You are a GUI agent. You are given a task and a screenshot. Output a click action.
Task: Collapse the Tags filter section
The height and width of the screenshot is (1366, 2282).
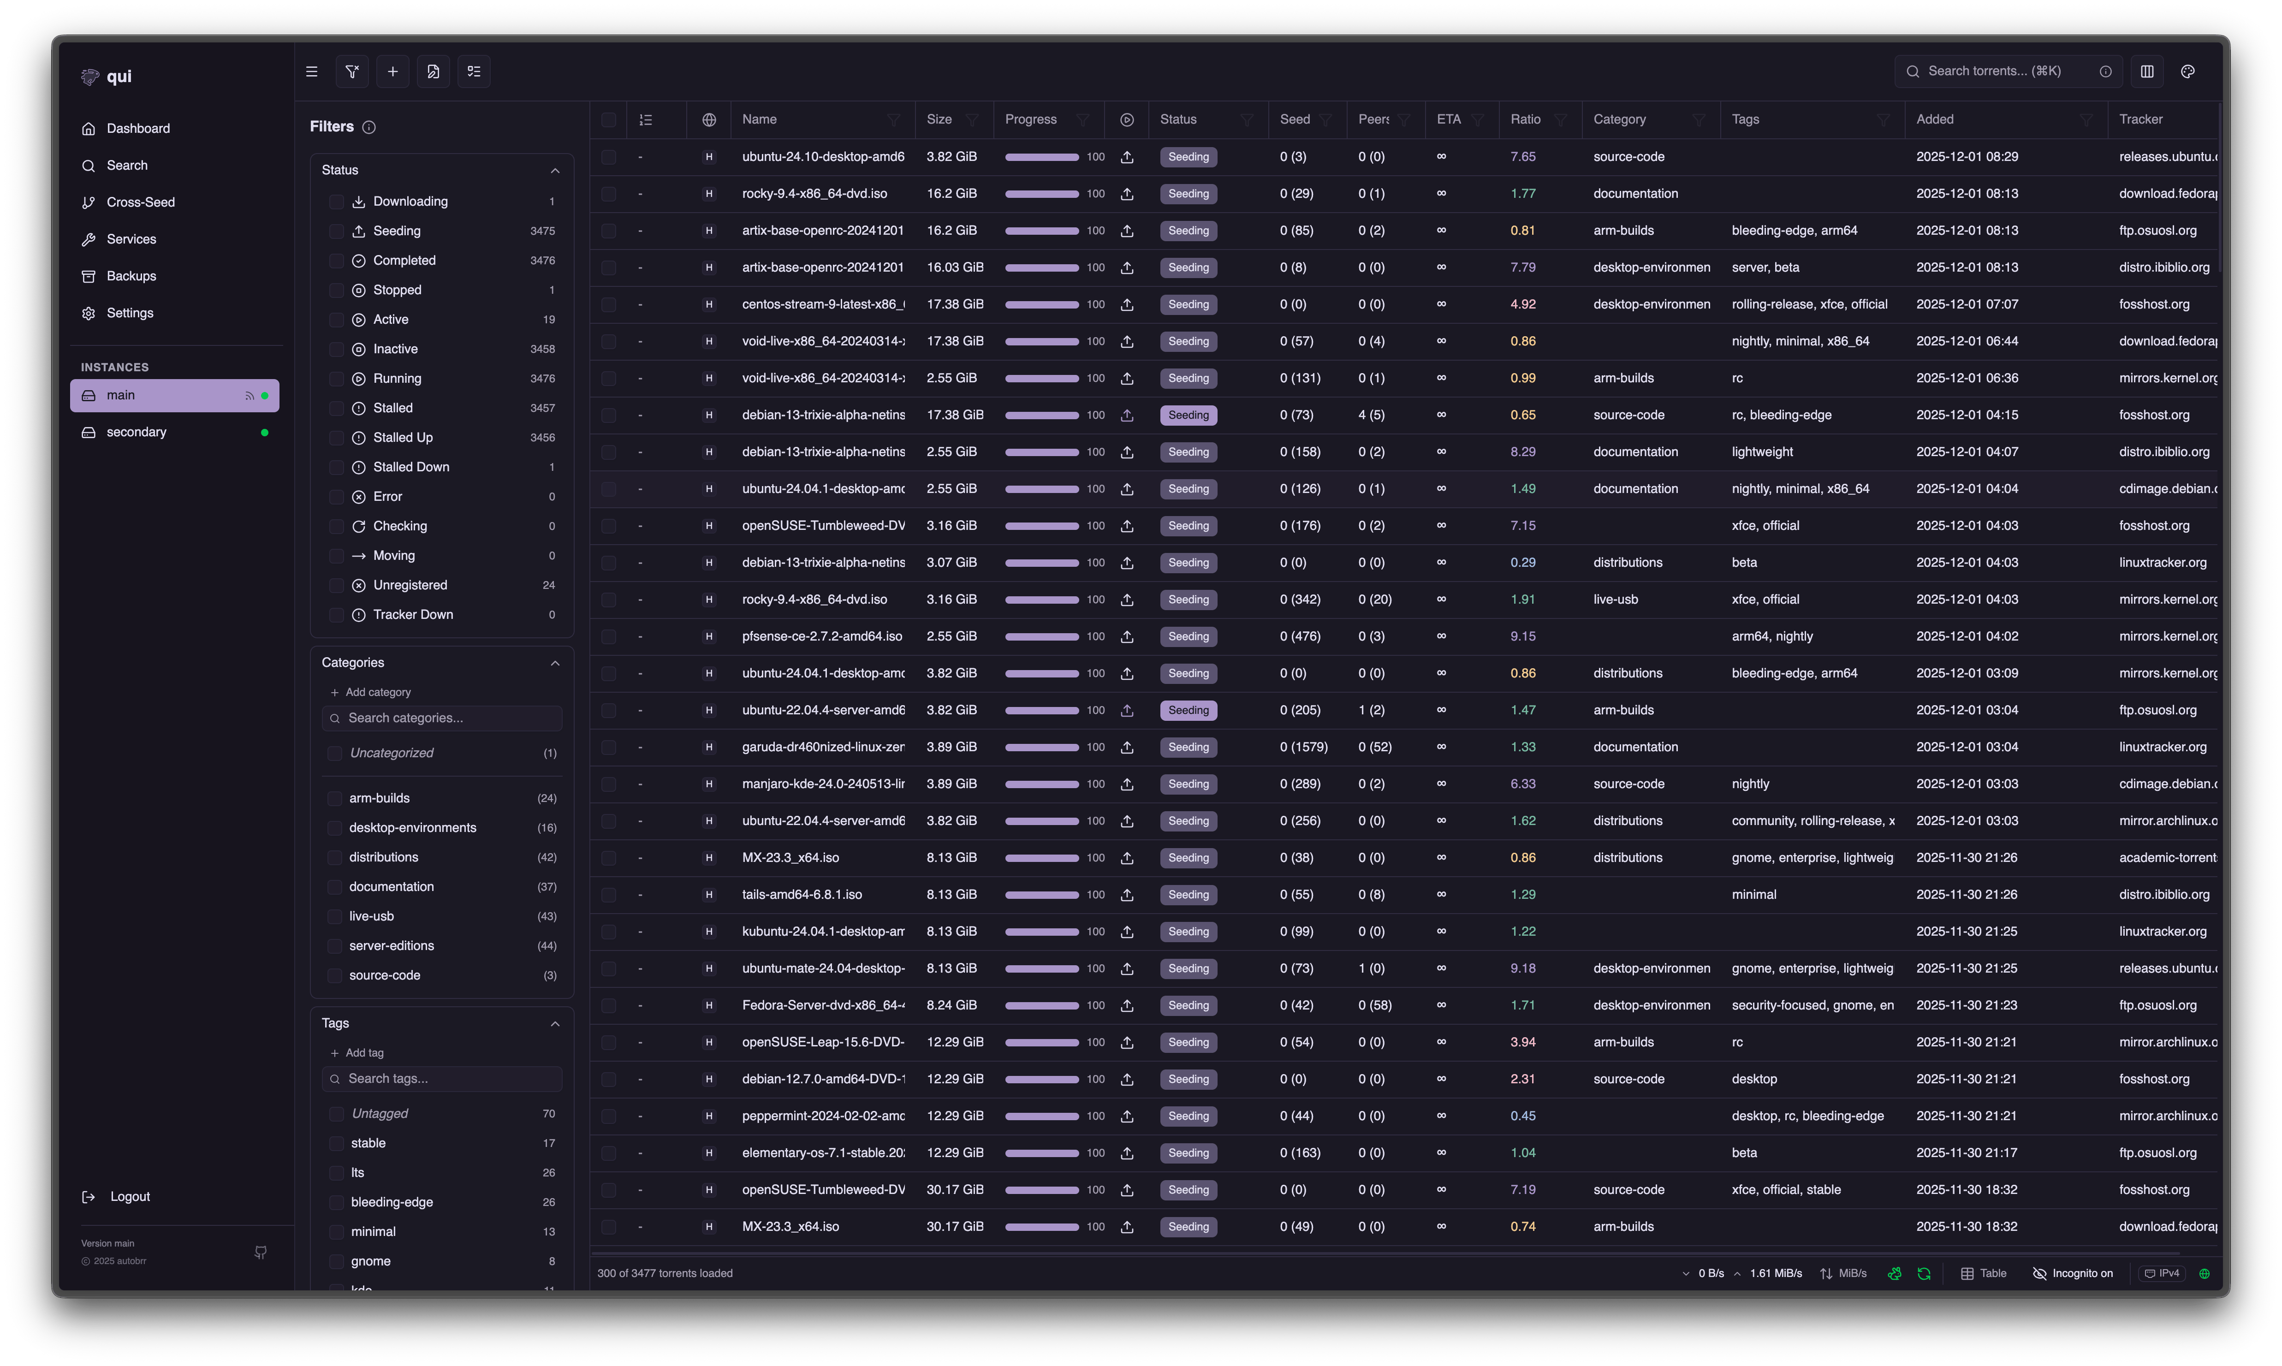(555, 1024)
